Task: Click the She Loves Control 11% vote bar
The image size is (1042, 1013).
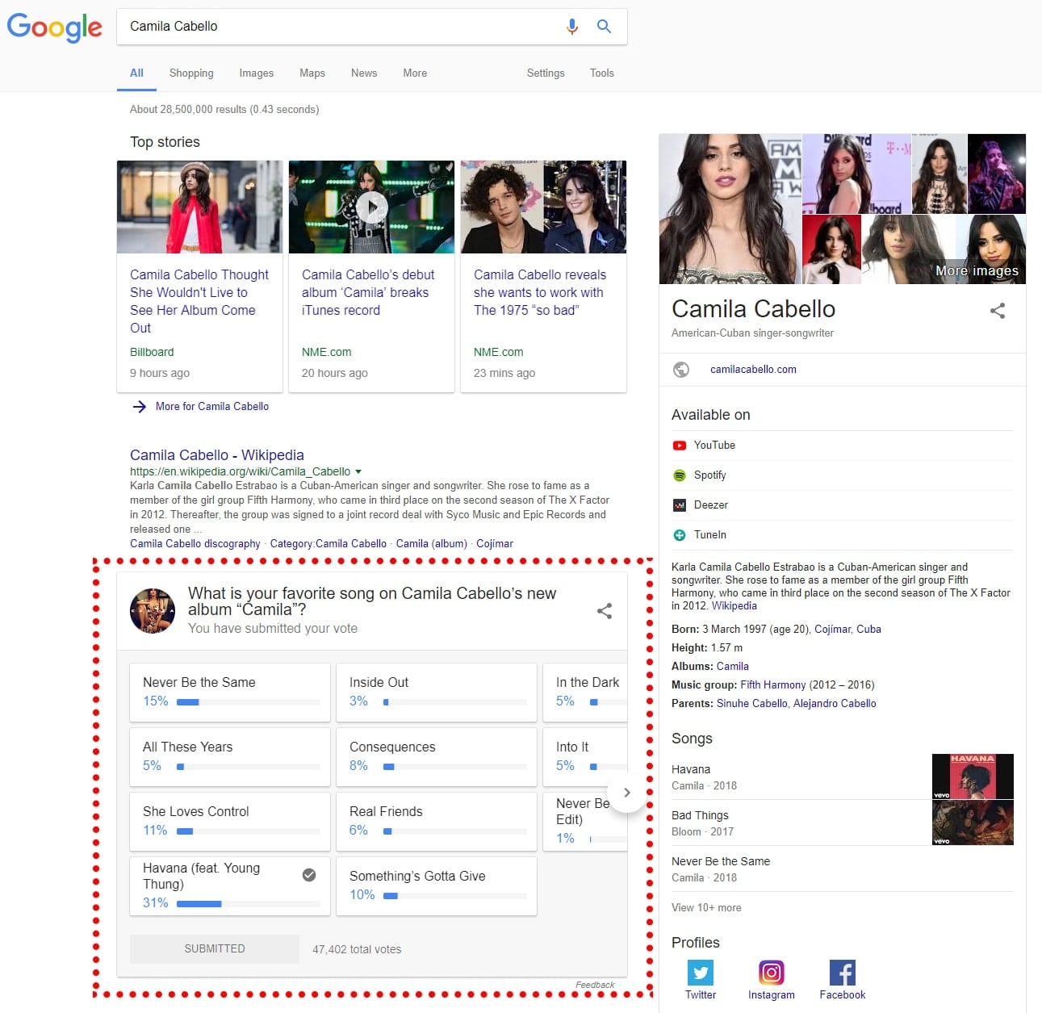Action: pos(248,831)
